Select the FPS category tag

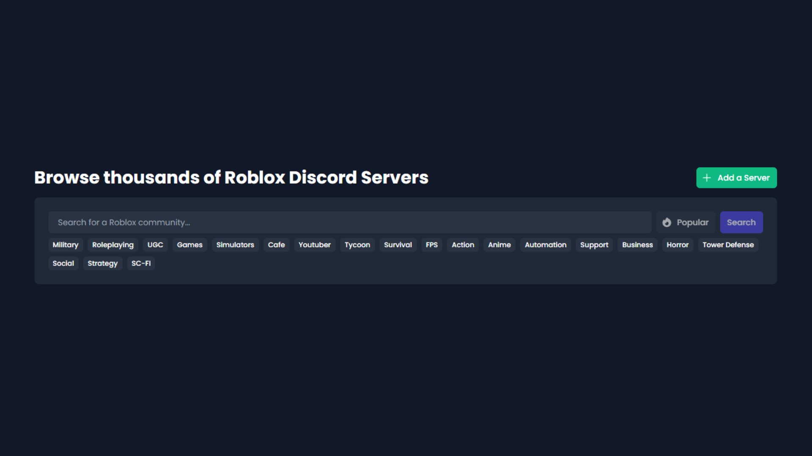pos(432,244)
